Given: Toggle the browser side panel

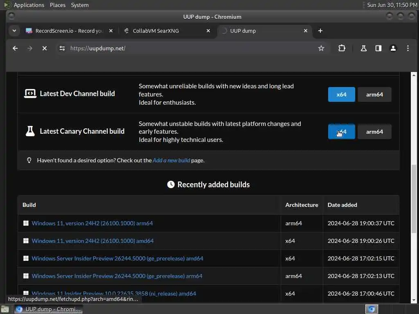Looking at the screenshot, I should click(378, 48).
